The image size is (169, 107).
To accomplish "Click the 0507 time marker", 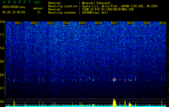I will [x=114, y=23].
